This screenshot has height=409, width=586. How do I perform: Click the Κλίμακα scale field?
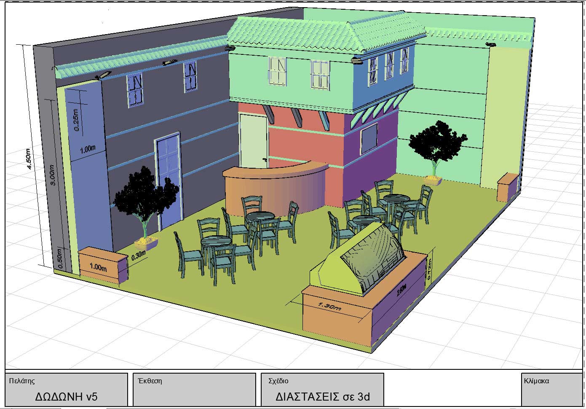[x=552, y=390]
